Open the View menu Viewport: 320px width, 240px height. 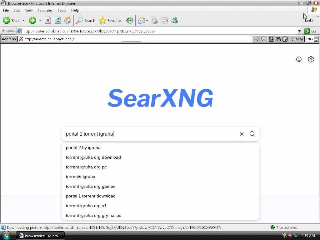tap(29, 10)
